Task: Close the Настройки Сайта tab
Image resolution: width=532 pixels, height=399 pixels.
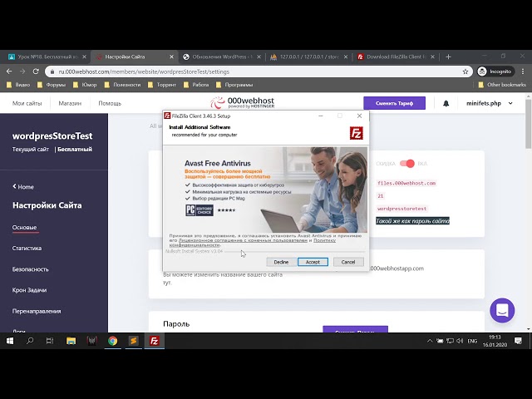Action: pyautogui.click(x=172, y=57)
